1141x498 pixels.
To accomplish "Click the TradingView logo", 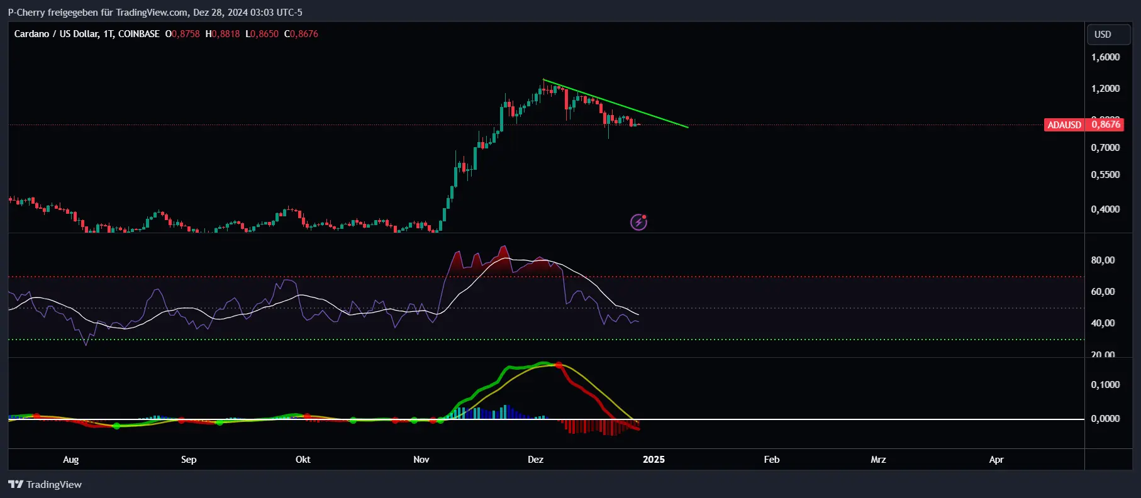I will coord(45,484).
